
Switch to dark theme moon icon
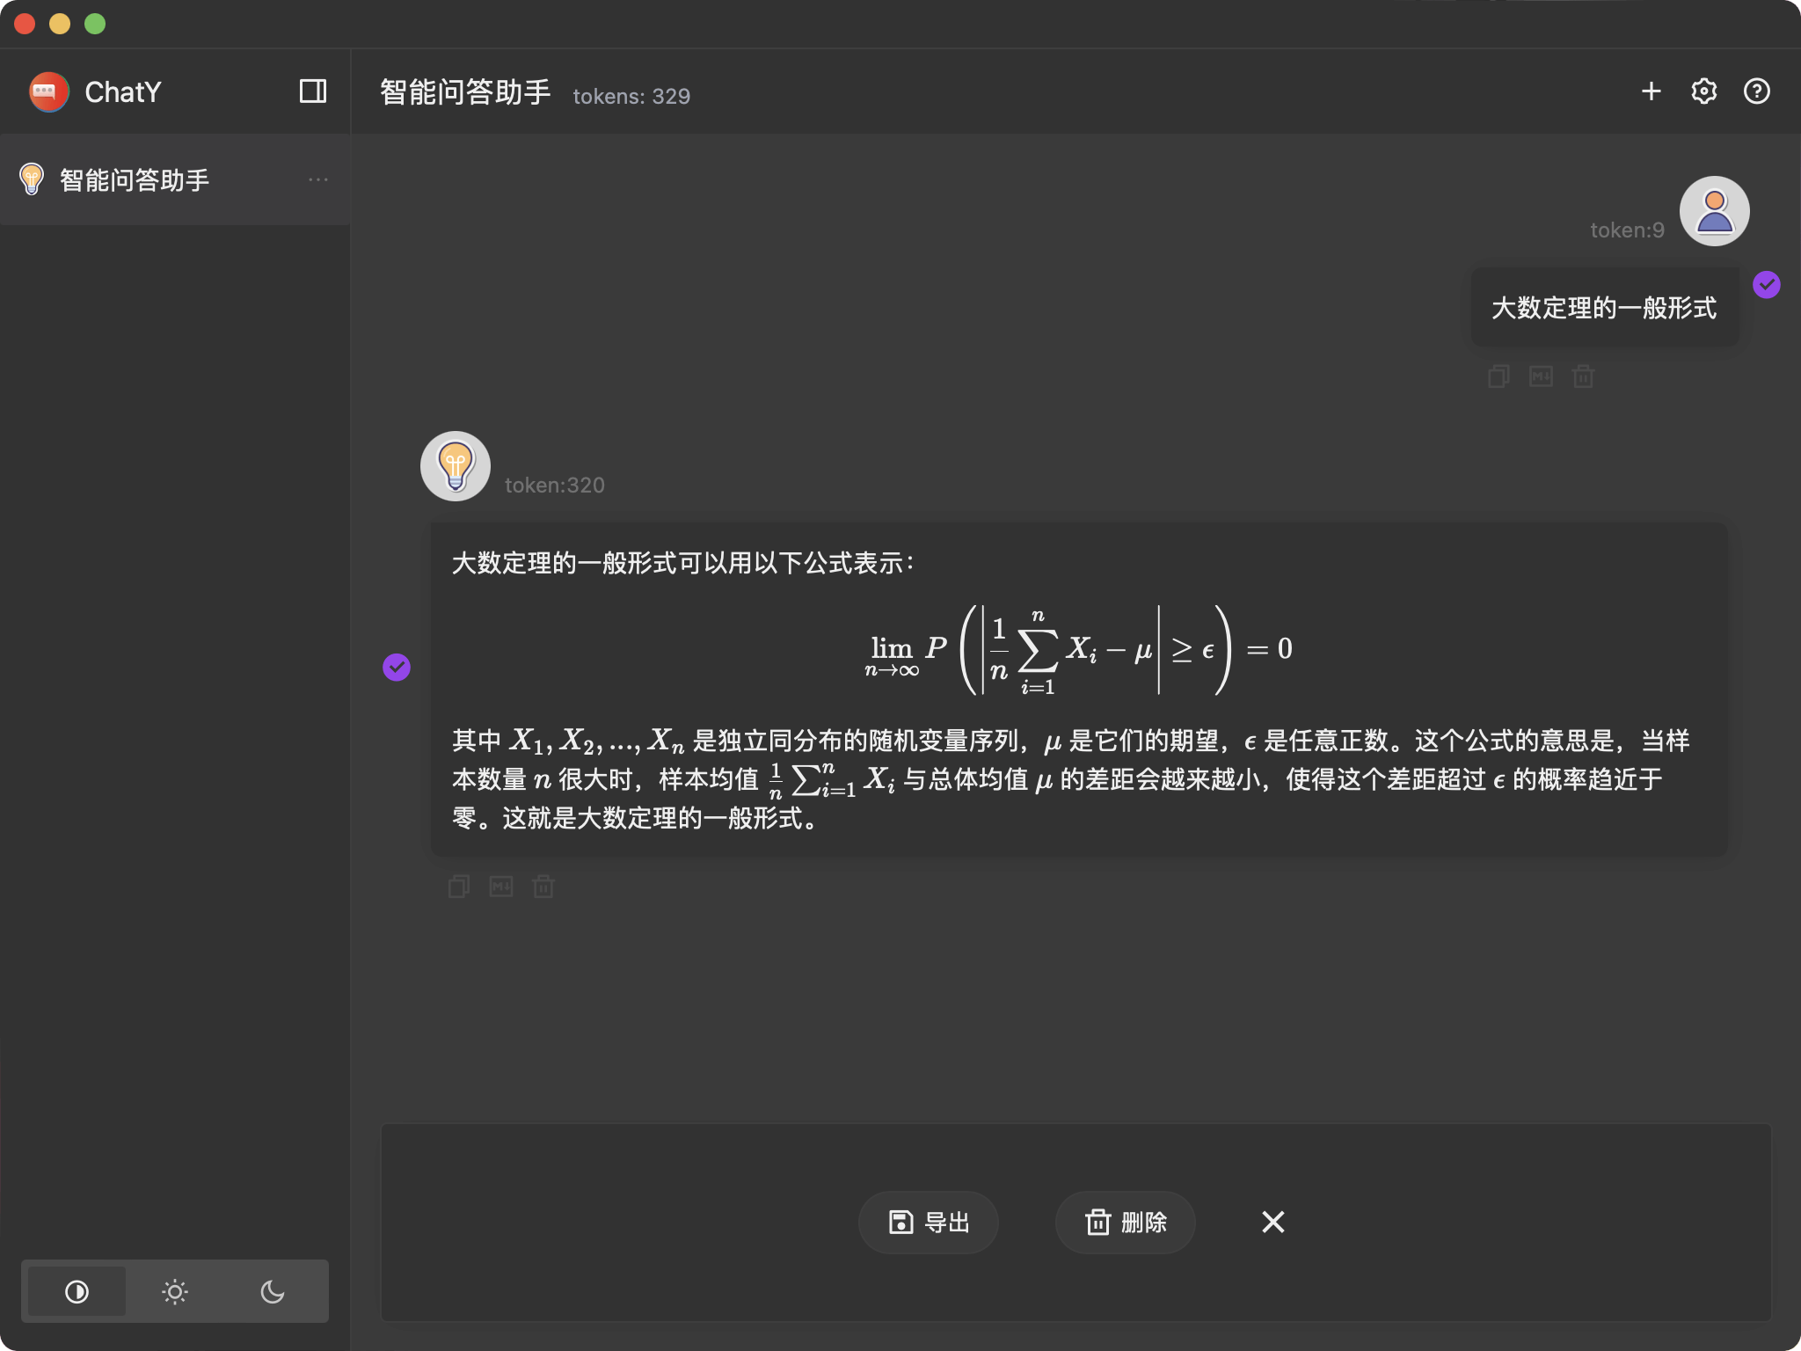coord(273,1291)
